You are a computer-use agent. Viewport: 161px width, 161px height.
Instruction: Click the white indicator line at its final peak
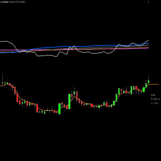coord(148,40)
